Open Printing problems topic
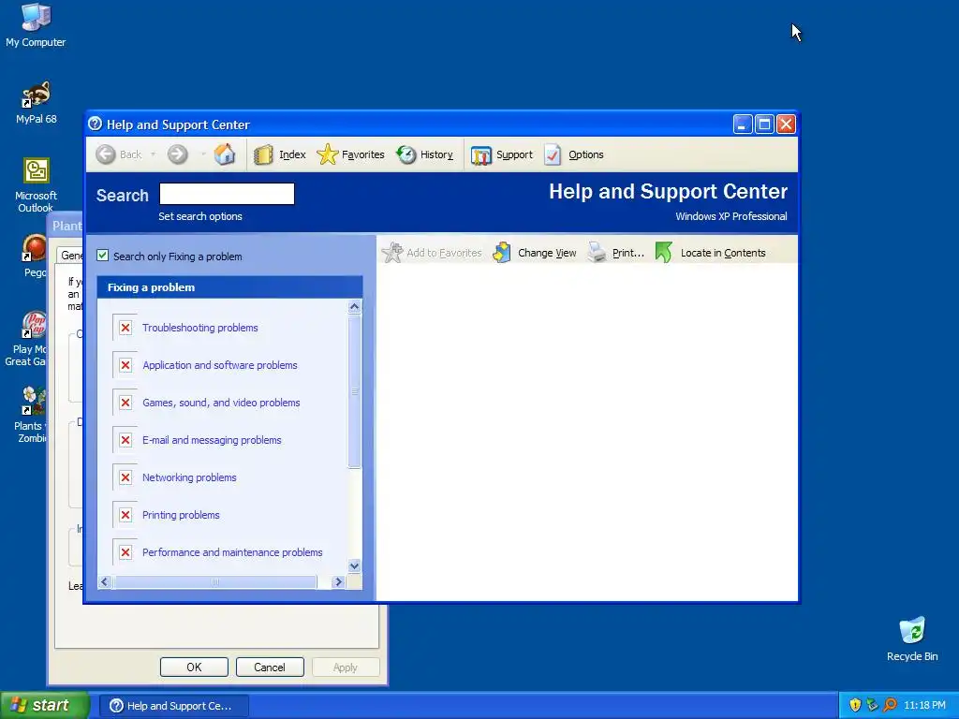Viewport: 959px width, 719px height. click(x=181, y=515)
